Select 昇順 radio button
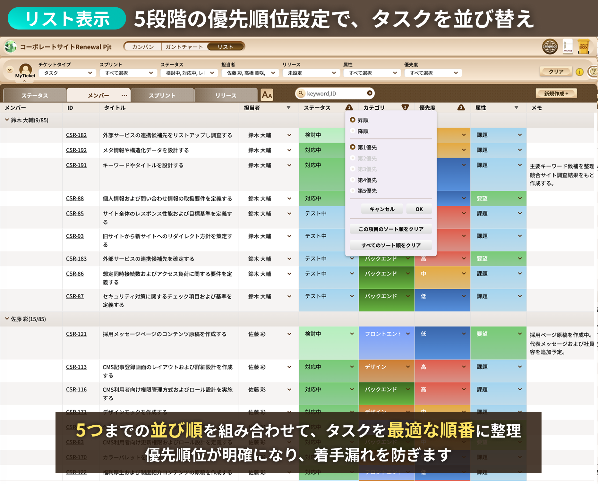 353,120
